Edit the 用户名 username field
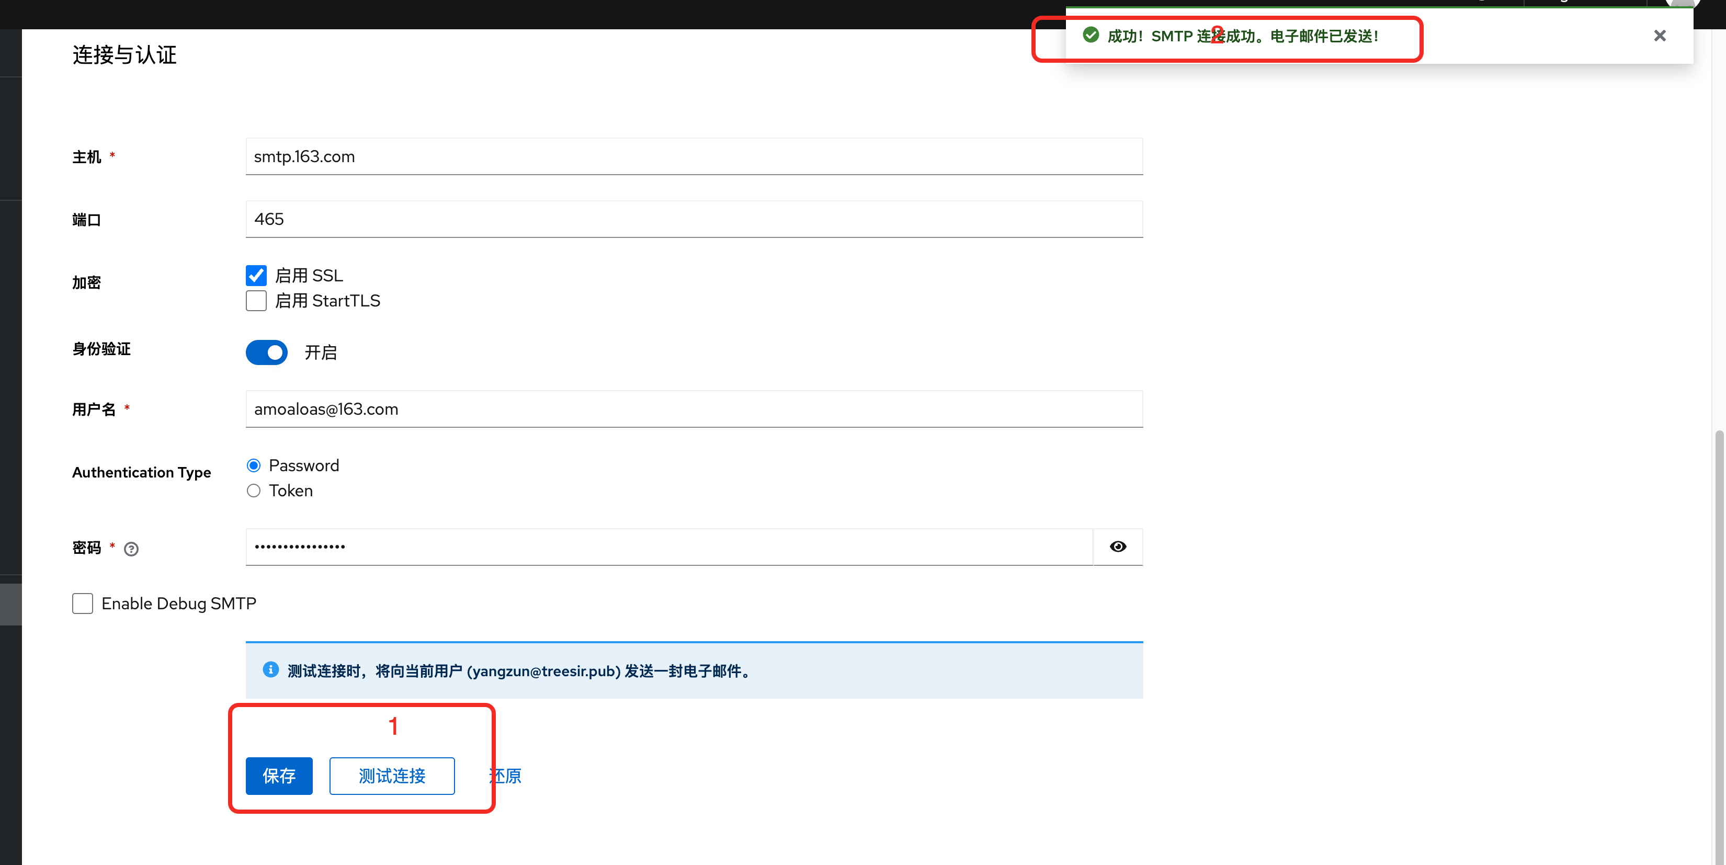This screenshot has height=865, width=1726. click(694, 409)
